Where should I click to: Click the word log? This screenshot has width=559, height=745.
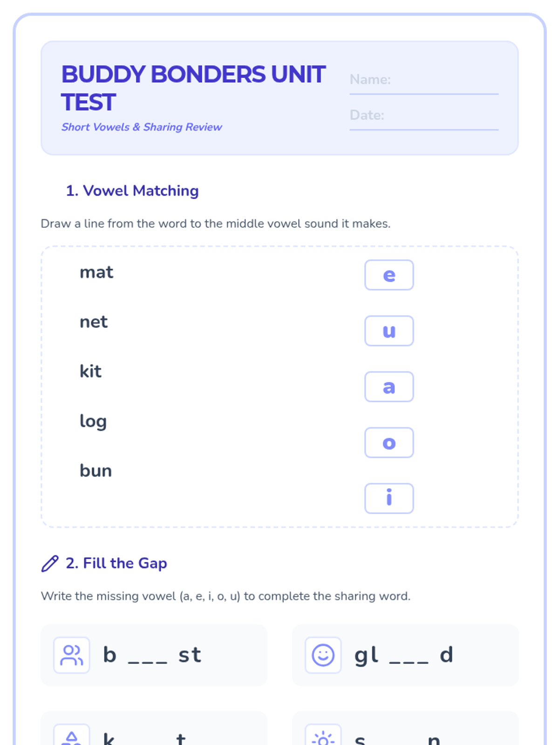click(x=93, y=421)
